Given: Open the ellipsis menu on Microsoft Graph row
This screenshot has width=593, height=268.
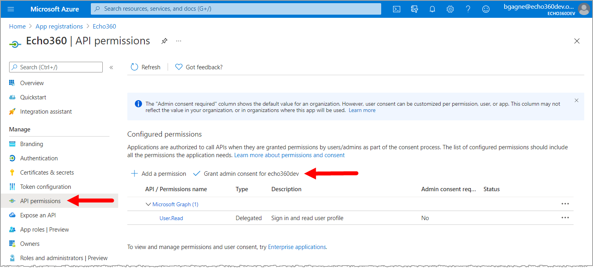Looking at the screenshot, I should [x=565, y=203].
